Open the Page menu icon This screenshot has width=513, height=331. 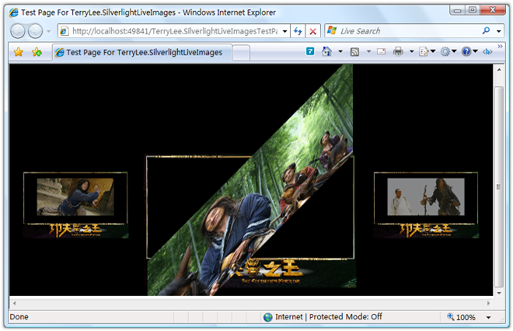pyautogui.click(x=427, y=51)
